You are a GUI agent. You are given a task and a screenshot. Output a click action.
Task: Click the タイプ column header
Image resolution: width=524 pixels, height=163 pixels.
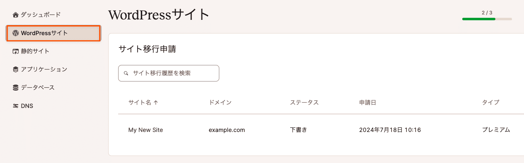tap(490, 103)
